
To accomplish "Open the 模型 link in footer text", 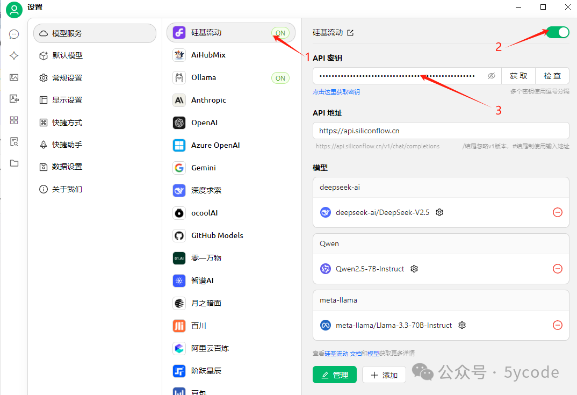I will click(373, 354).
